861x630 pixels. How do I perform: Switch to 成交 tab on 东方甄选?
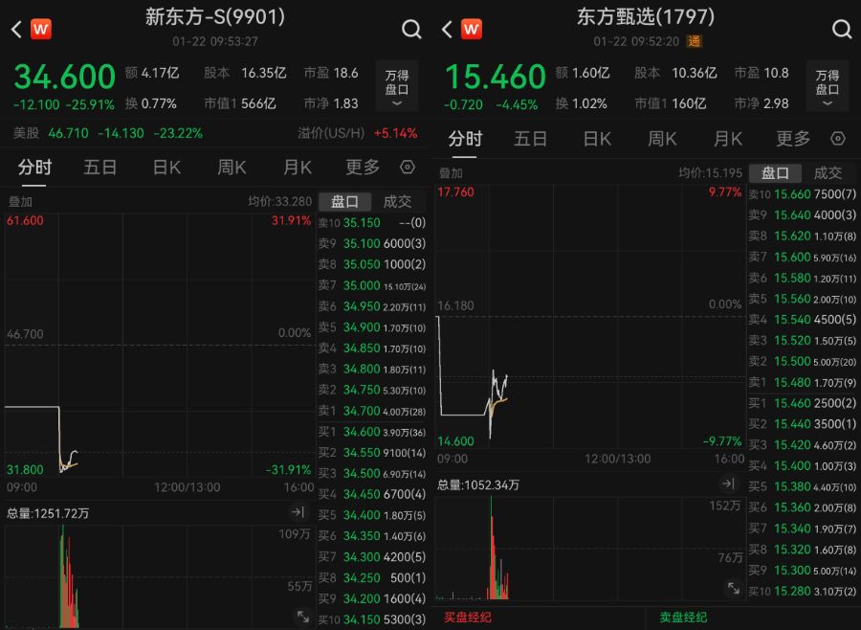point(827,173)
